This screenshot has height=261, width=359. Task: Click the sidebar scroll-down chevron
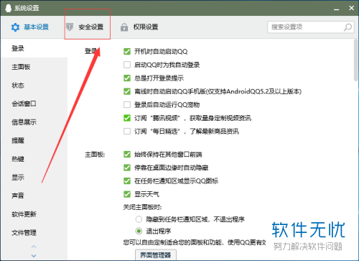pyautogui.click(x=34, y=256)
